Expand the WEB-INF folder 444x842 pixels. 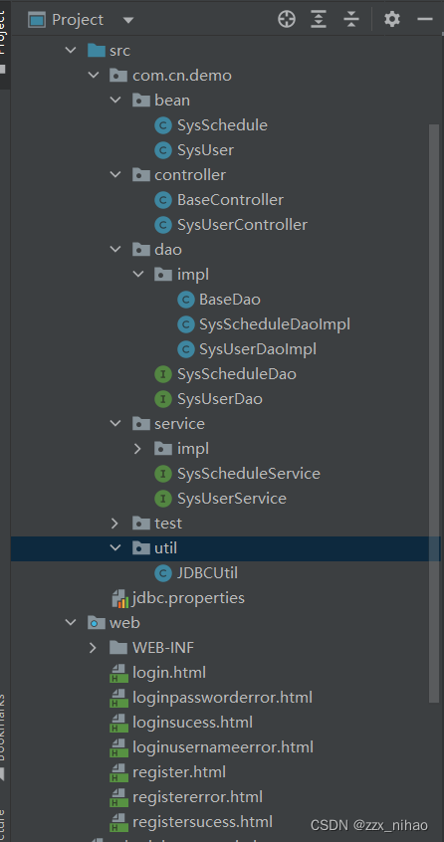(93, 648)
